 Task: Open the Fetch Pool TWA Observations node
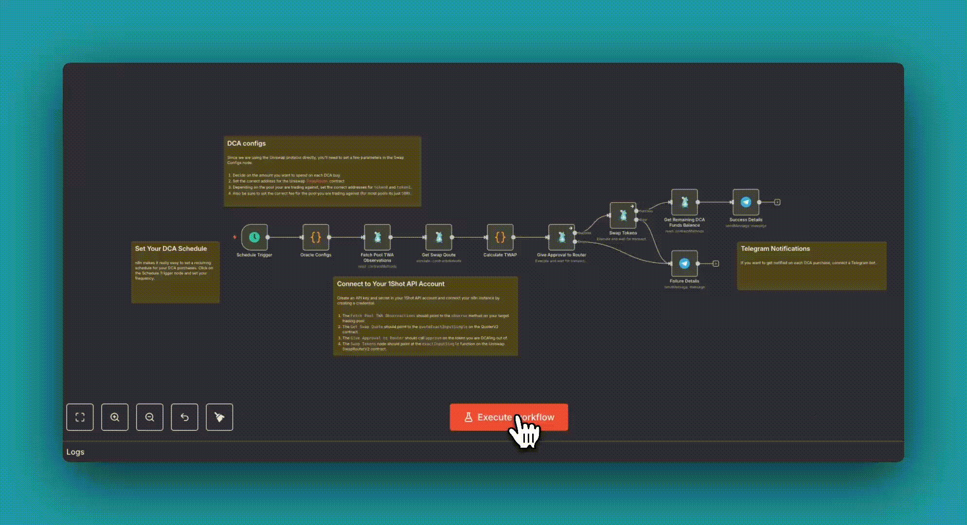pyautogui.click(x=377, y=237)
